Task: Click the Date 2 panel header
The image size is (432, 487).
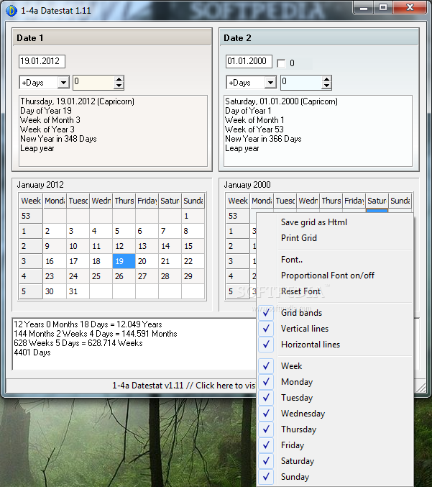Action: click(x=319, y=38)
